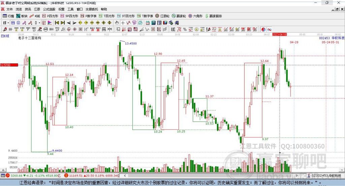
Task: Toggle the highlighted 线 chart button
Action: point(140,23)
